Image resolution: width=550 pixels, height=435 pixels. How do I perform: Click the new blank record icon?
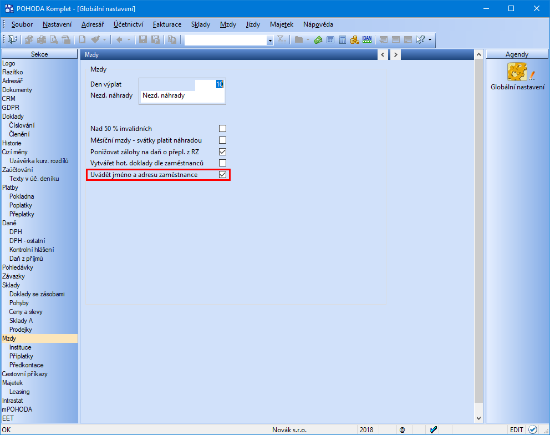[82, 40]
